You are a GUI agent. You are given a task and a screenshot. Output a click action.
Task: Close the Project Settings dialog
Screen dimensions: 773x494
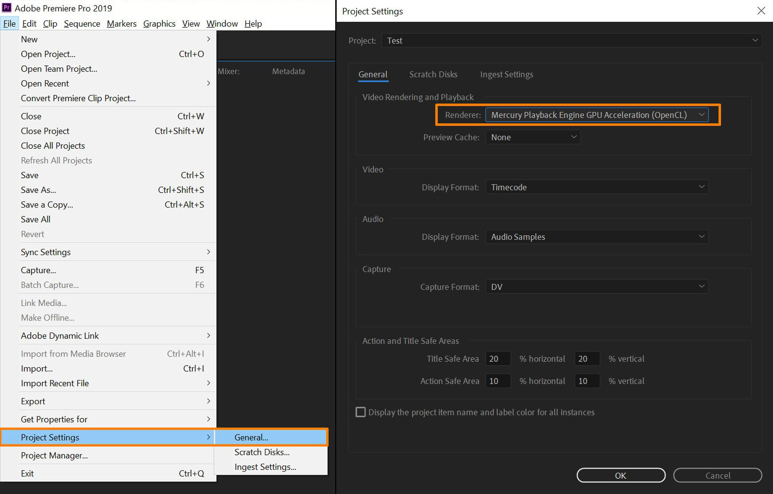(761, 11)
